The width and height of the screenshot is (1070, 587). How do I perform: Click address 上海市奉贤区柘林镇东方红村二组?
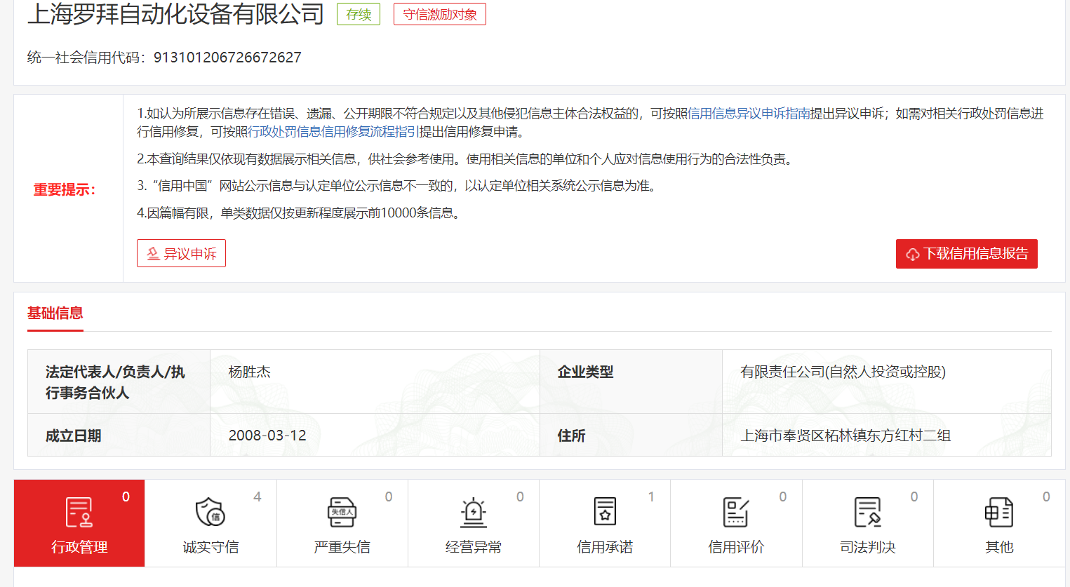coord(845,436)
